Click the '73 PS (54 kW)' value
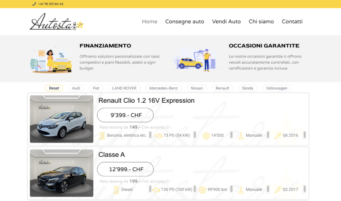 click(x=177, y=135)
